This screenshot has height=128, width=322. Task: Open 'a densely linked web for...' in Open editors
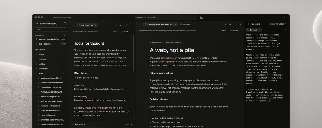[x=51, y=39]
